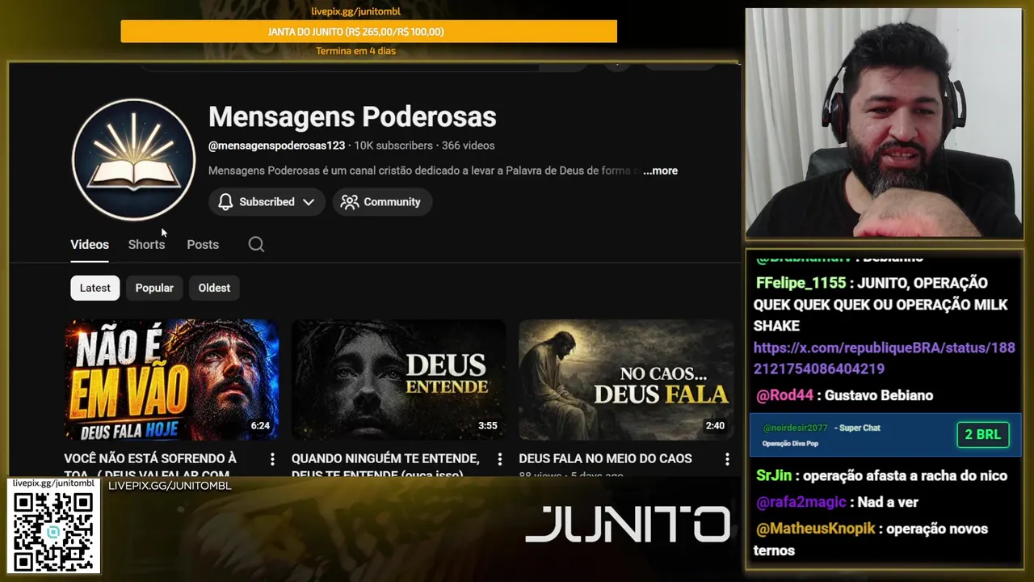Select the Oldest sort chip
The image size is (1034, 582).
pos(214,288)
